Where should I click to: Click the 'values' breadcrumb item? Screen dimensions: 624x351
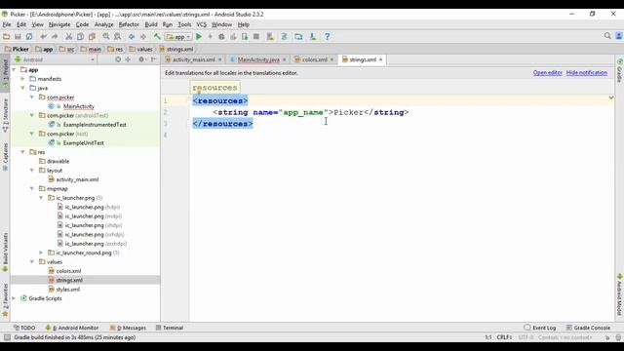pyautogui.click(x=141, y=50)
